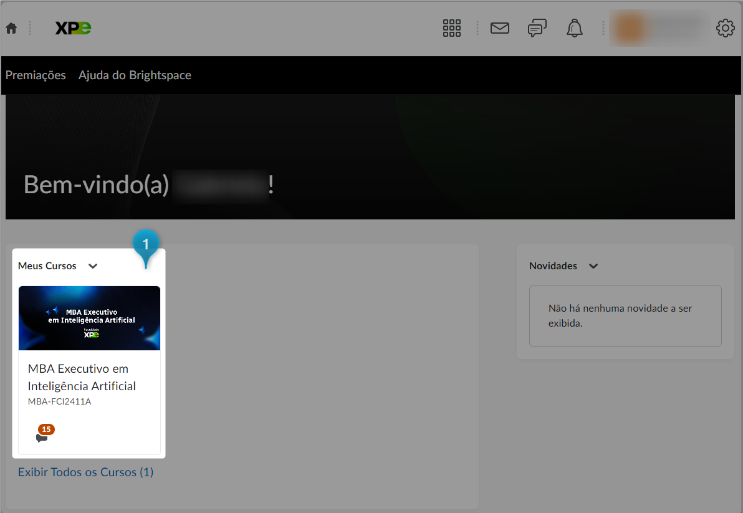The width and height of the screenshot is (743, 513).
Task: Open the course selector grid icon
Action: pos(451,29)
